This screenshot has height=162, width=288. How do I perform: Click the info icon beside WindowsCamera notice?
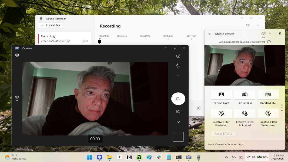(x=269, y=42)
